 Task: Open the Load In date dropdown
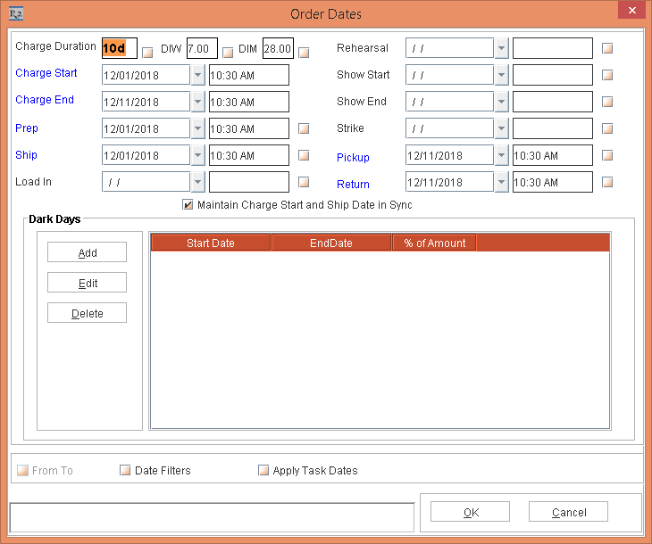197,182
